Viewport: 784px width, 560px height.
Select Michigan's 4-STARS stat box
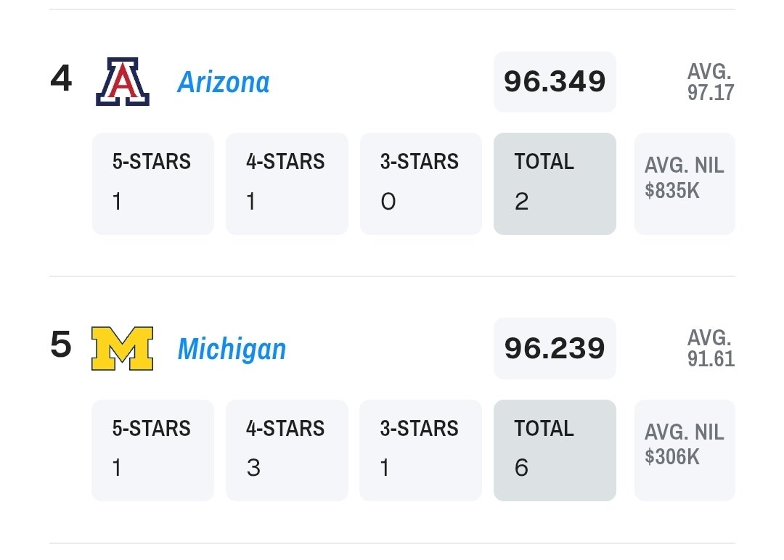(287, 450)
